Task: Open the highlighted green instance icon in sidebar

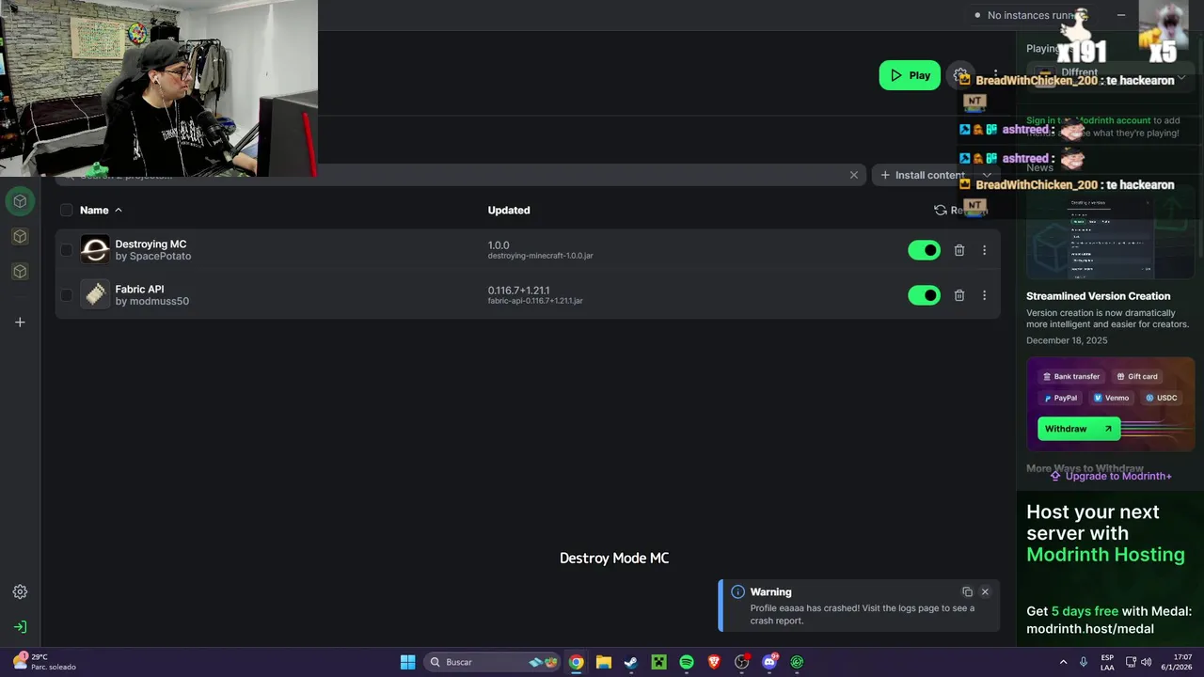Action: click(20, 201)
